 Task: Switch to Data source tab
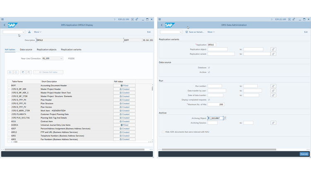pos(26,50)
